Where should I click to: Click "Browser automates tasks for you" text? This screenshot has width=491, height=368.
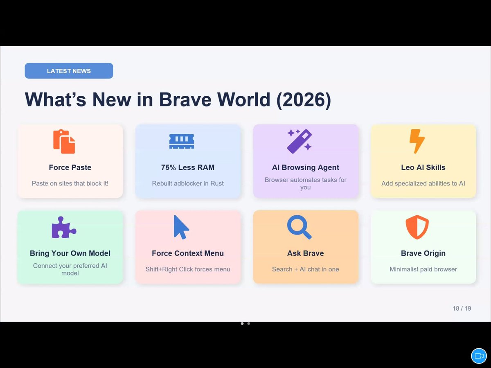point(306,183)
